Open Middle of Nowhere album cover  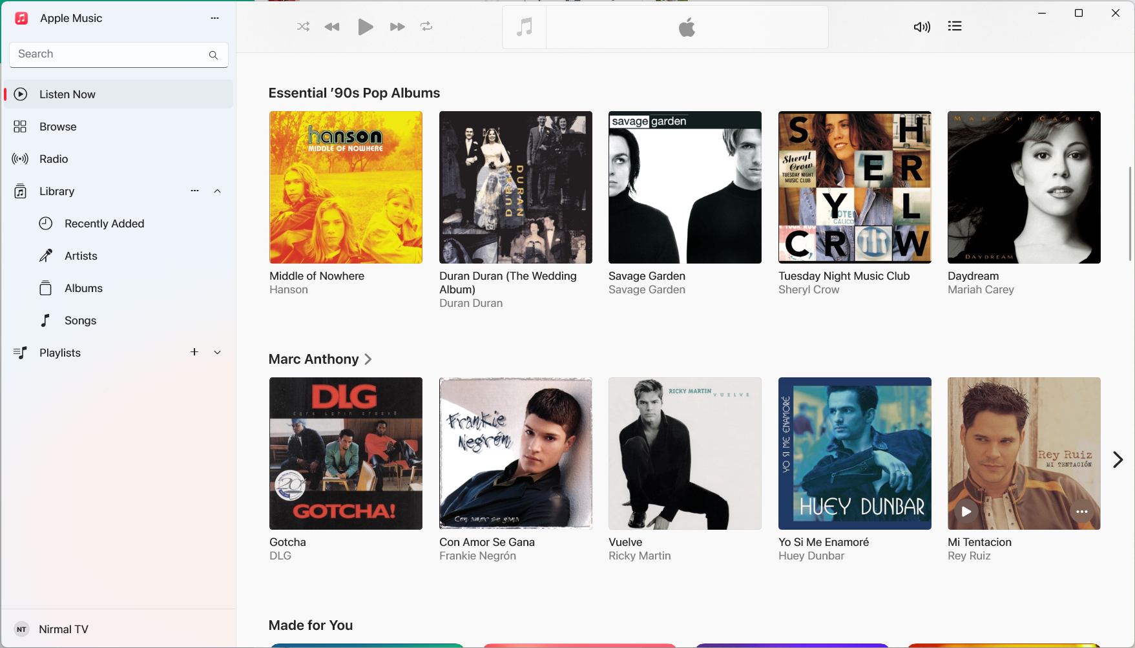[346, 187]
